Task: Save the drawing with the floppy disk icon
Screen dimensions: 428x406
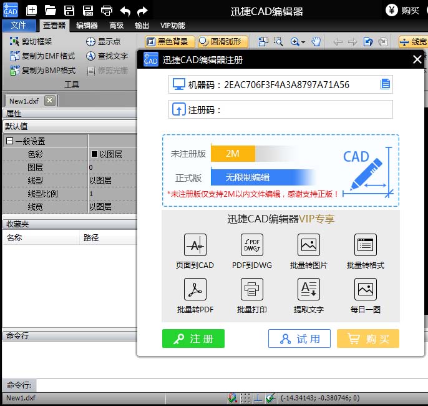Action: click(69, 11)
